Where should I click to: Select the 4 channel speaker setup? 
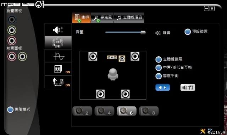pos(104,111)
